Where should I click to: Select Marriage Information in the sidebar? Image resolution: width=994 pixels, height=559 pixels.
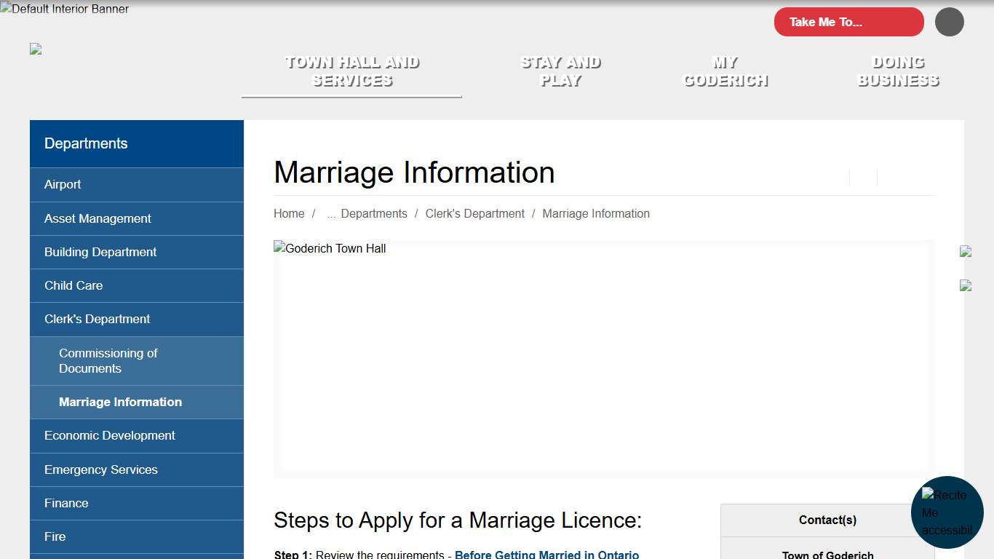[121, 402]
